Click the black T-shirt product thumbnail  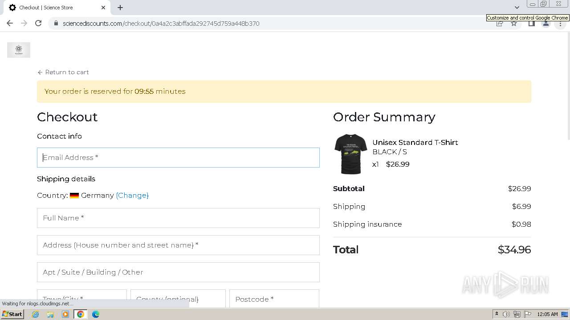tap(351, 154)
